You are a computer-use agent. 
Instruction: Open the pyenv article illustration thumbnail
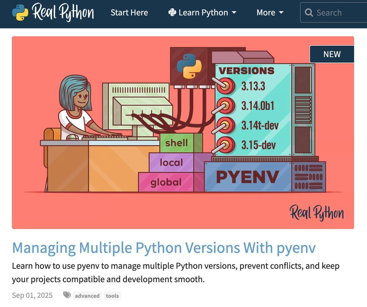click(183, 132)
